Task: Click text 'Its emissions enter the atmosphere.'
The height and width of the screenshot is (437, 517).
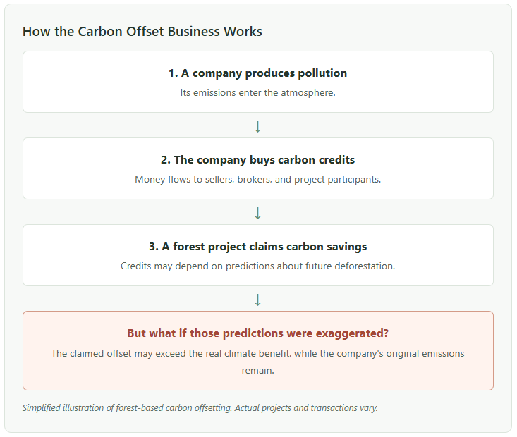Action: 258,92
